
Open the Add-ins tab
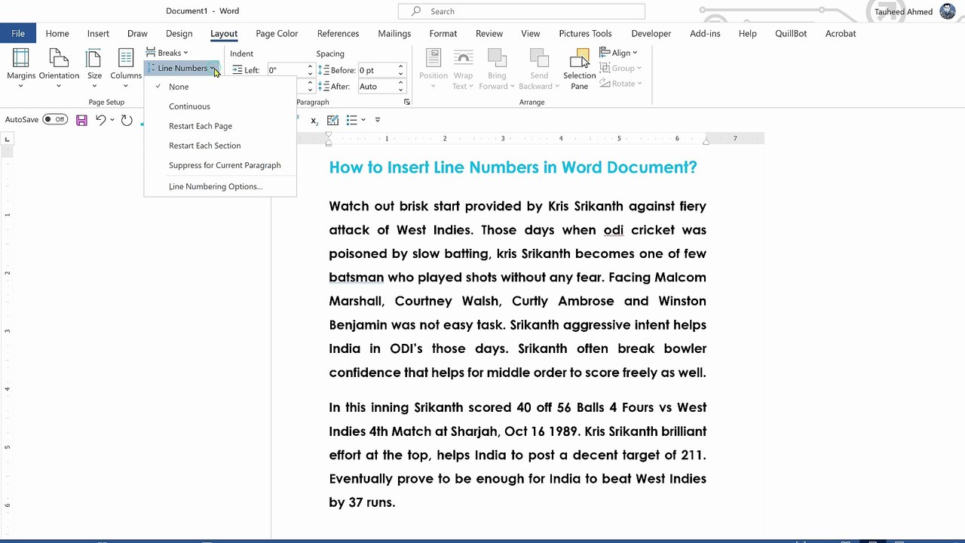(705, 33)
